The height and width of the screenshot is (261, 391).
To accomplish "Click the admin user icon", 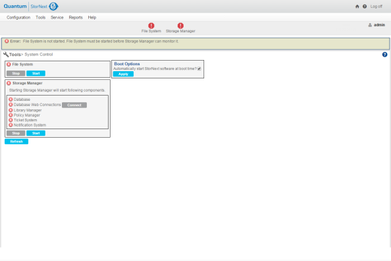I will pyautogui.click(x=370, y=25).
